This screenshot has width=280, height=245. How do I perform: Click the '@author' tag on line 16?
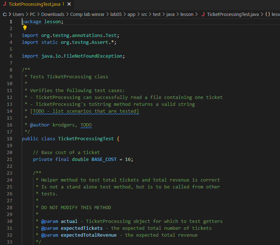tap(40, 125)
